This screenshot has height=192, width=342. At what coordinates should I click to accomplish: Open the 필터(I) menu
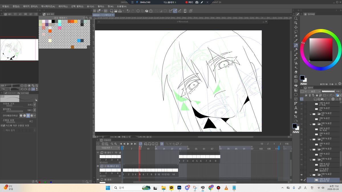pyautogui.click(x=101, y=6)
